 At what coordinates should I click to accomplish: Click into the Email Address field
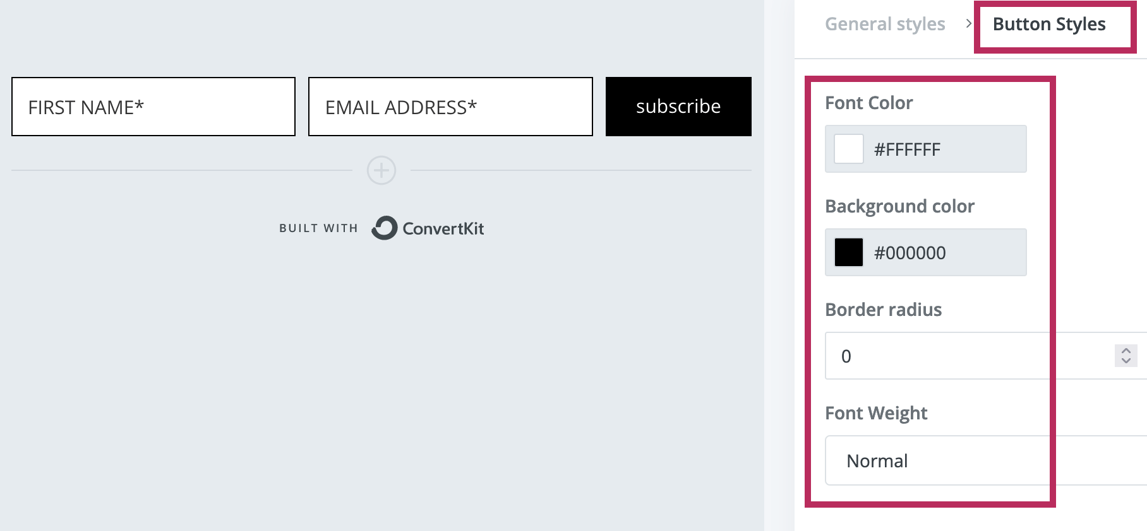(450, 107)
